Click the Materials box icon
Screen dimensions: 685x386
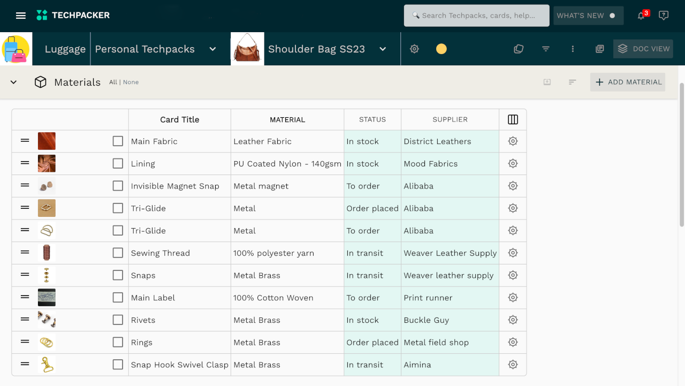(x=40, y=82)
